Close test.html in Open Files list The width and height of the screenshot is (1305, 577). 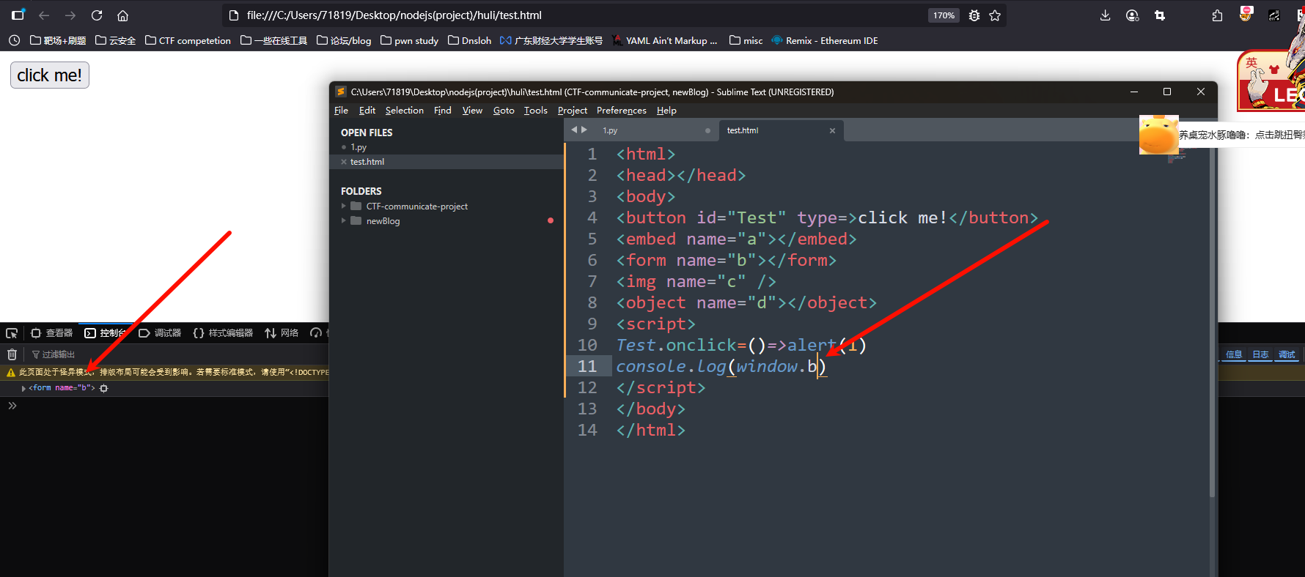coord(344,162)
